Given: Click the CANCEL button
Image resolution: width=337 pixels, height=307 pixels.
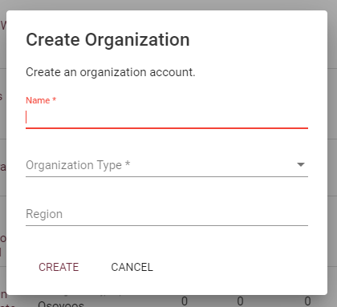Looking at the screenshot, I should [x=132, y=267].
